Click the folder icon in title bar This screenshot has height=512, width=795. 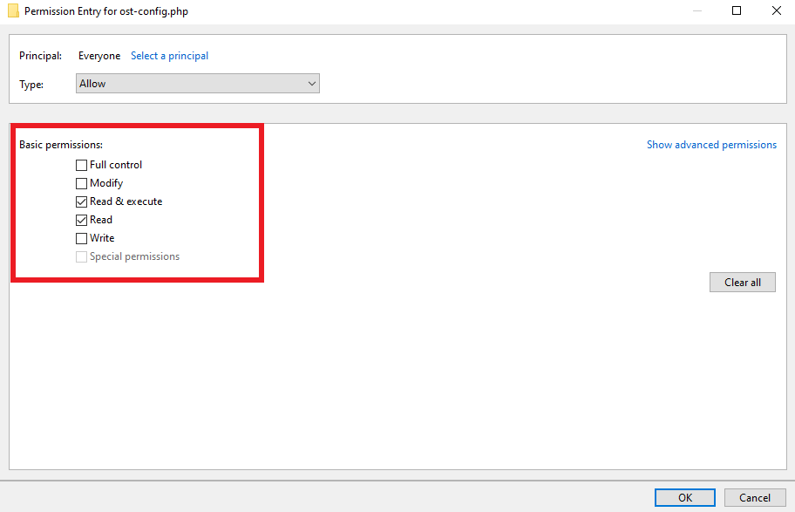point(13,10)
